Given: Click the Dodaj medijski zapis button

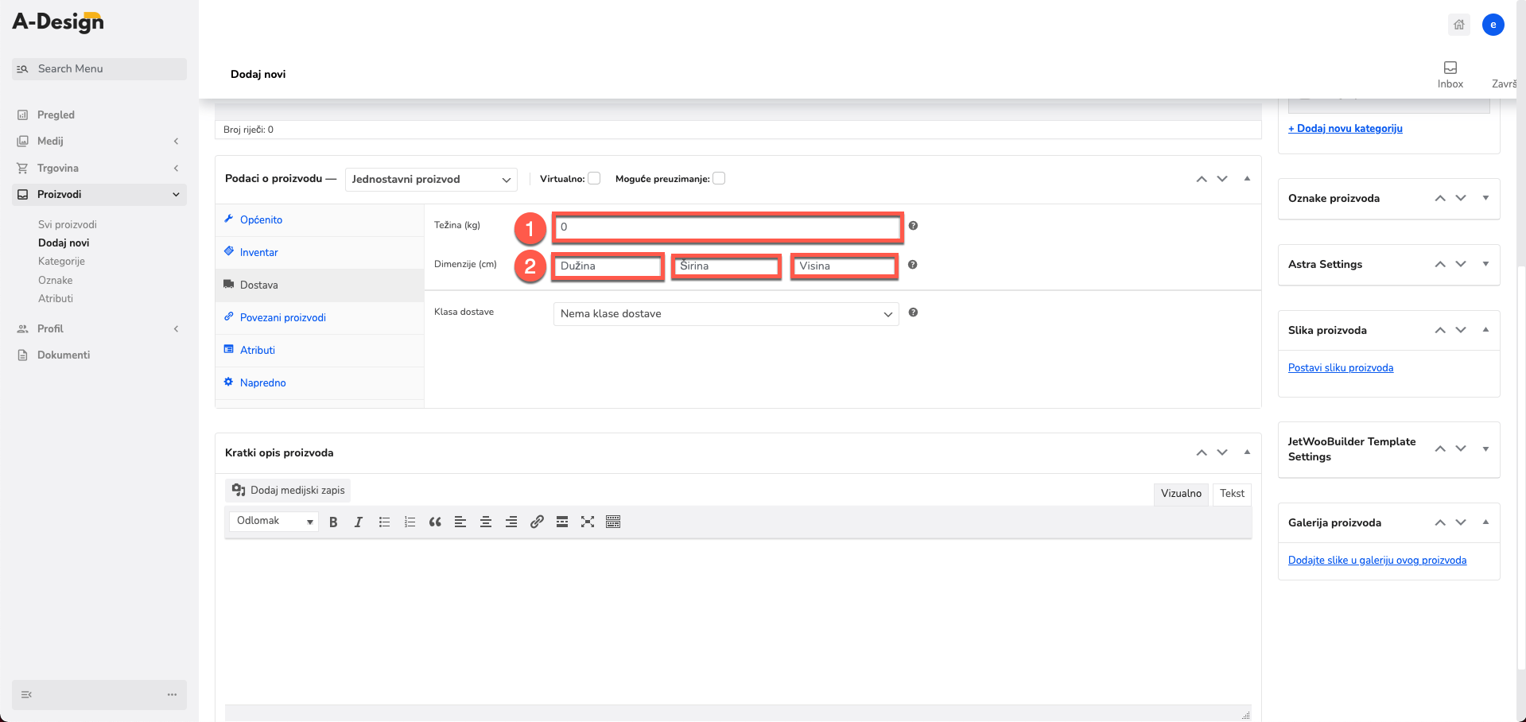Looking at the screenshot, I should click(x=288, y=490).
